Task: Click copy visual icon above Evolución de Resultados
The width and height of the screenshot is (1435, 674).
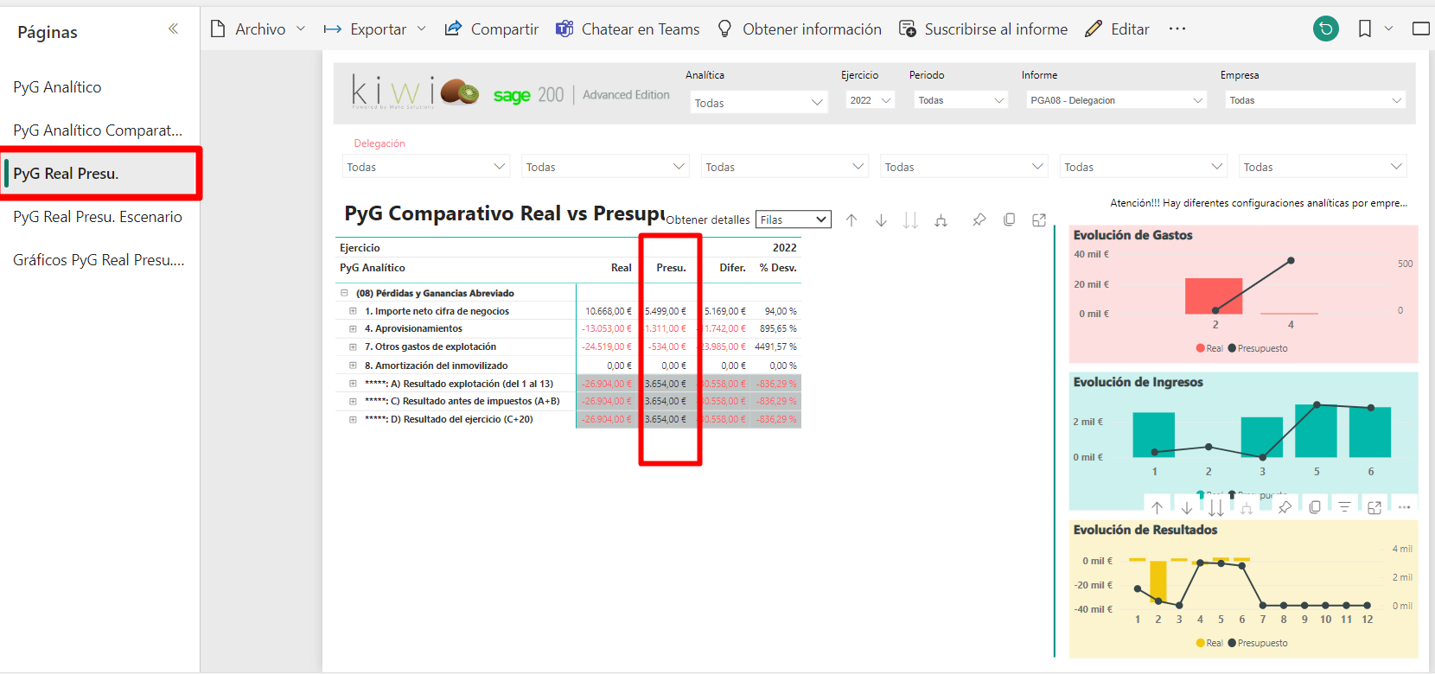Action: click(x=1315, y=507)
